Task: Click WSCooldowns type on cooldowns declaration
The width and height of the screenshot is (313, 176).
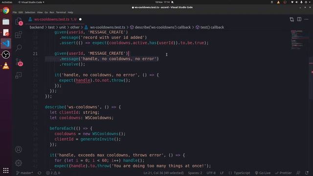Action: 99,118
